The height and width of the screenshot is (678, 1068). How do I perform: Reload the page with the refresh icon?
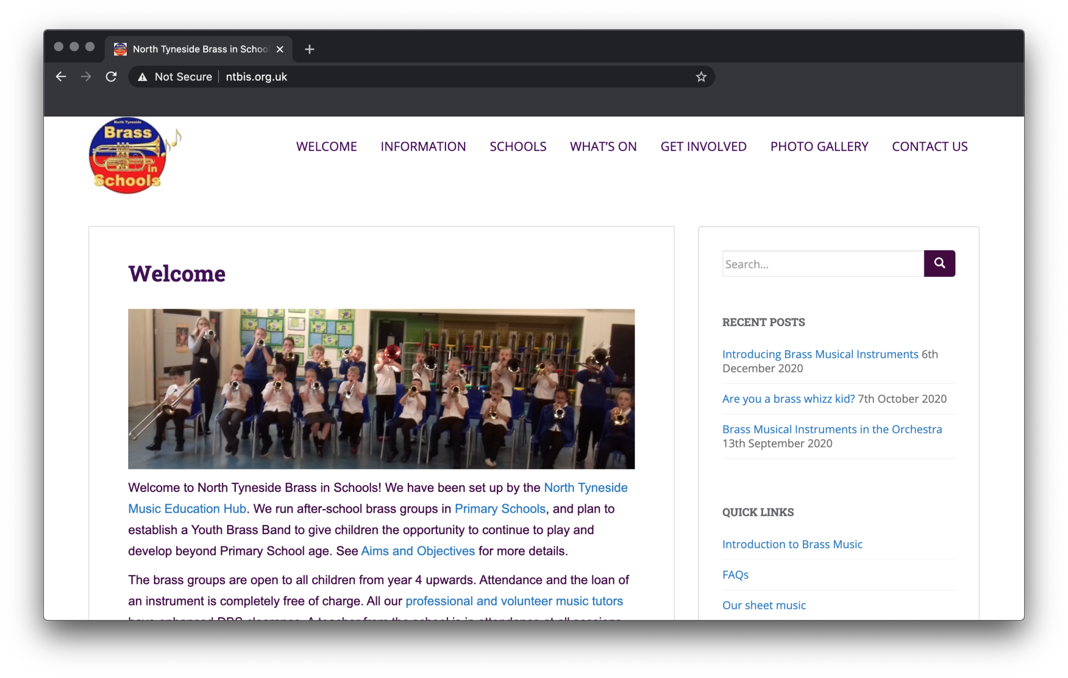[111, 77]
